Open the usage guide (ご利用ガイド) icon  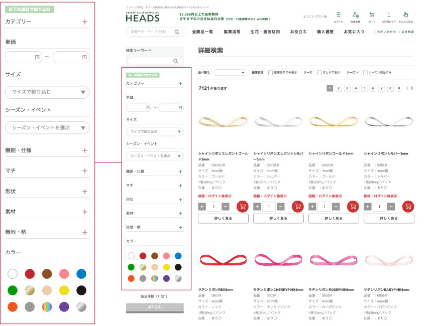tap(389, 15)
